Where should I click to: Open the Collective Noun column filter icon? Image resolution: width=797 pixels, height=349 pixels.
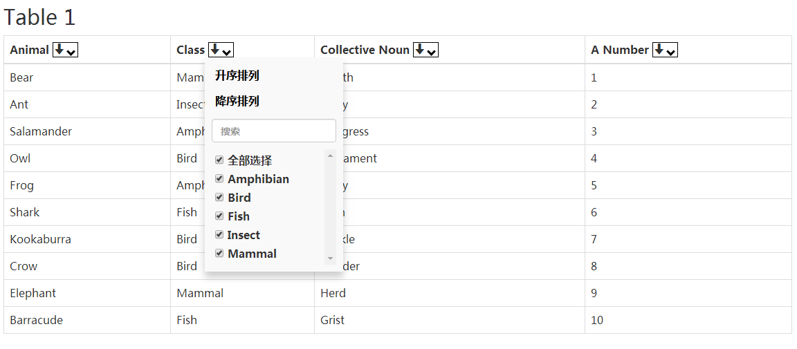click(425, 50)
